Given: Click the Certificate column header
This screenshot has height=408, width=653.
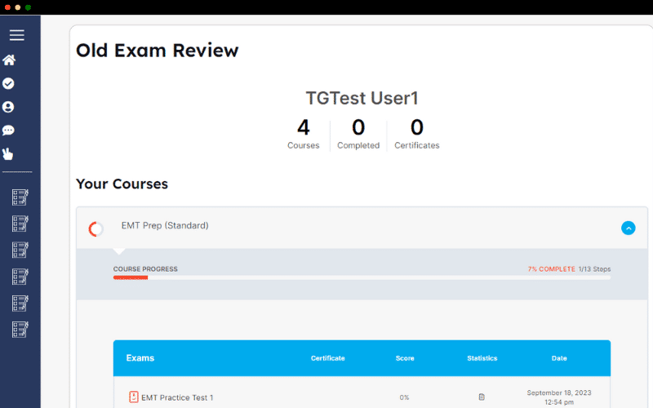Looking at the screenshot, I should [x=328, y=358].
